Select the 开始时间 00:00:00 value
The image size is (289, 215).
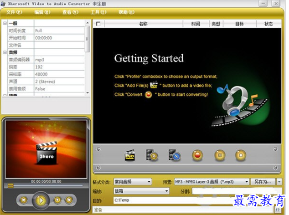point(59,38)
